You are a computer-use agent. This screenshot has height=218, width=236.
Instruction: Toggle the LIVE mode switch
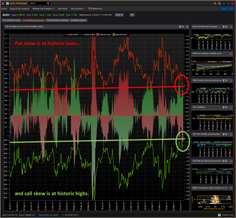(119, 15)
